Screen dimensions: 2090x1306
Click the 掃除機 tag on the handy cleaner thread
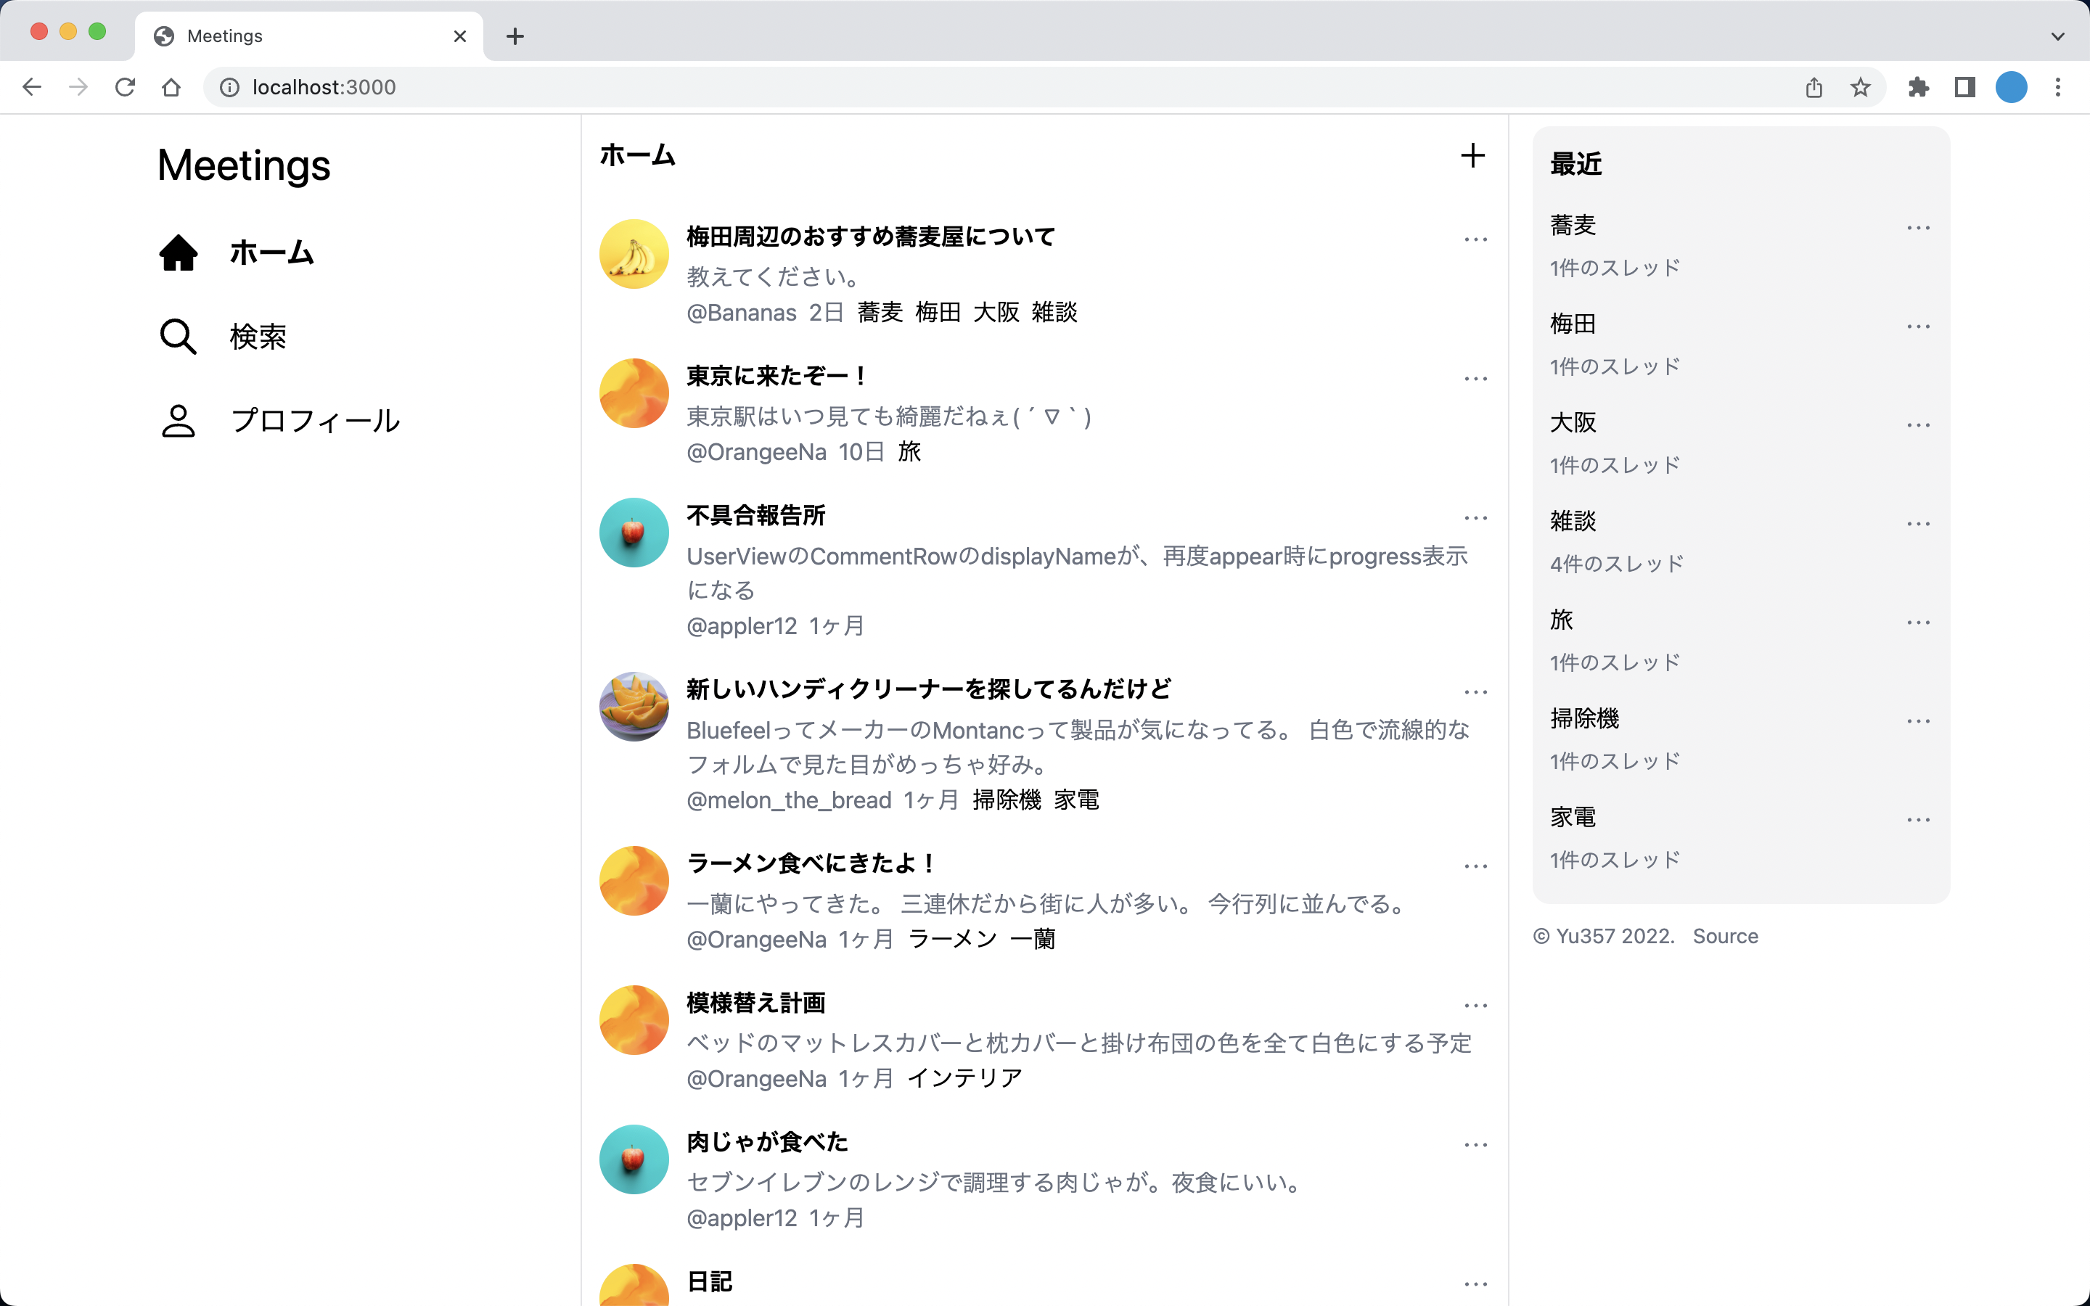point(1009,800)
